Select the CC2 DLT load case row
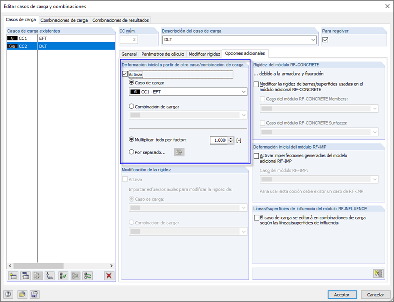 (x=61, y=46)
